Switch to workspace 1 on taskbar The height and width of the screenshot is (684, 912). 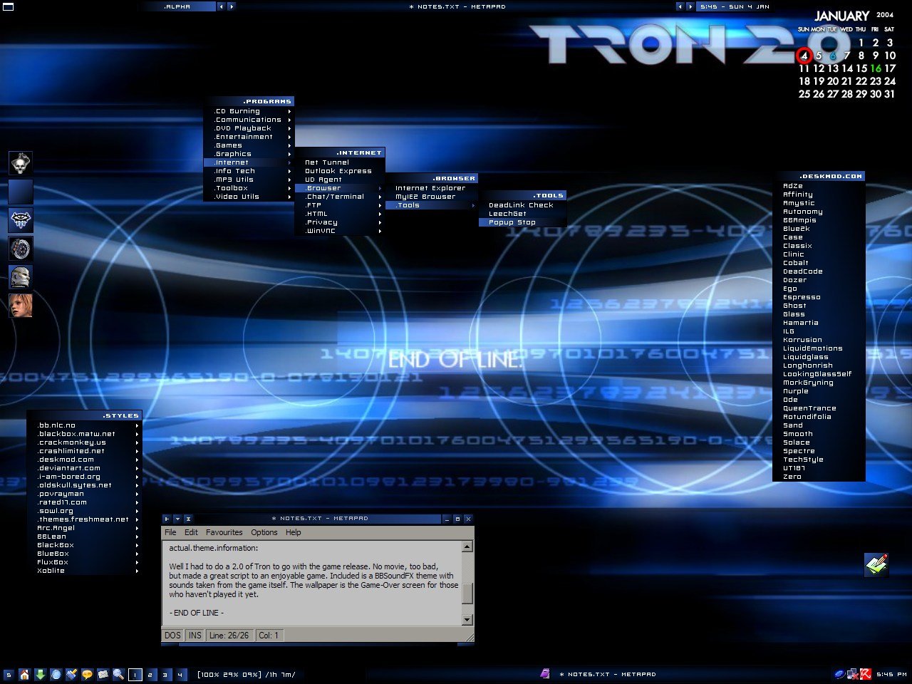point(135,675)
